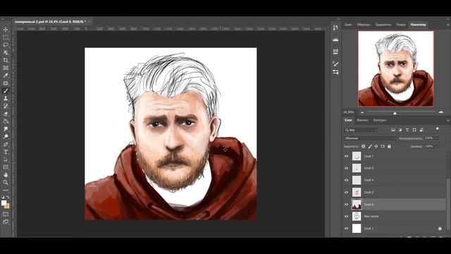451x254 pixels.
Task: Switch to the Каналы tab
Action: coord(362,120)
